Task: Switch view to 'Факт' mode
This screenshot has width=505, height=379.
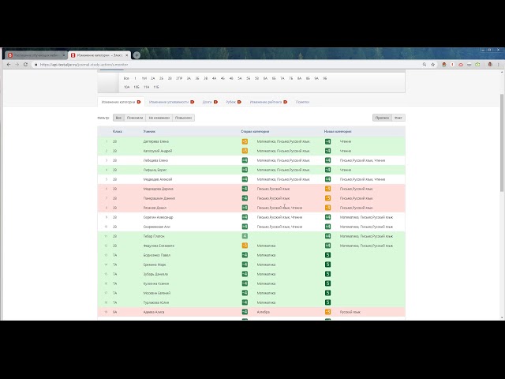Action: click(x=398, y=118)
